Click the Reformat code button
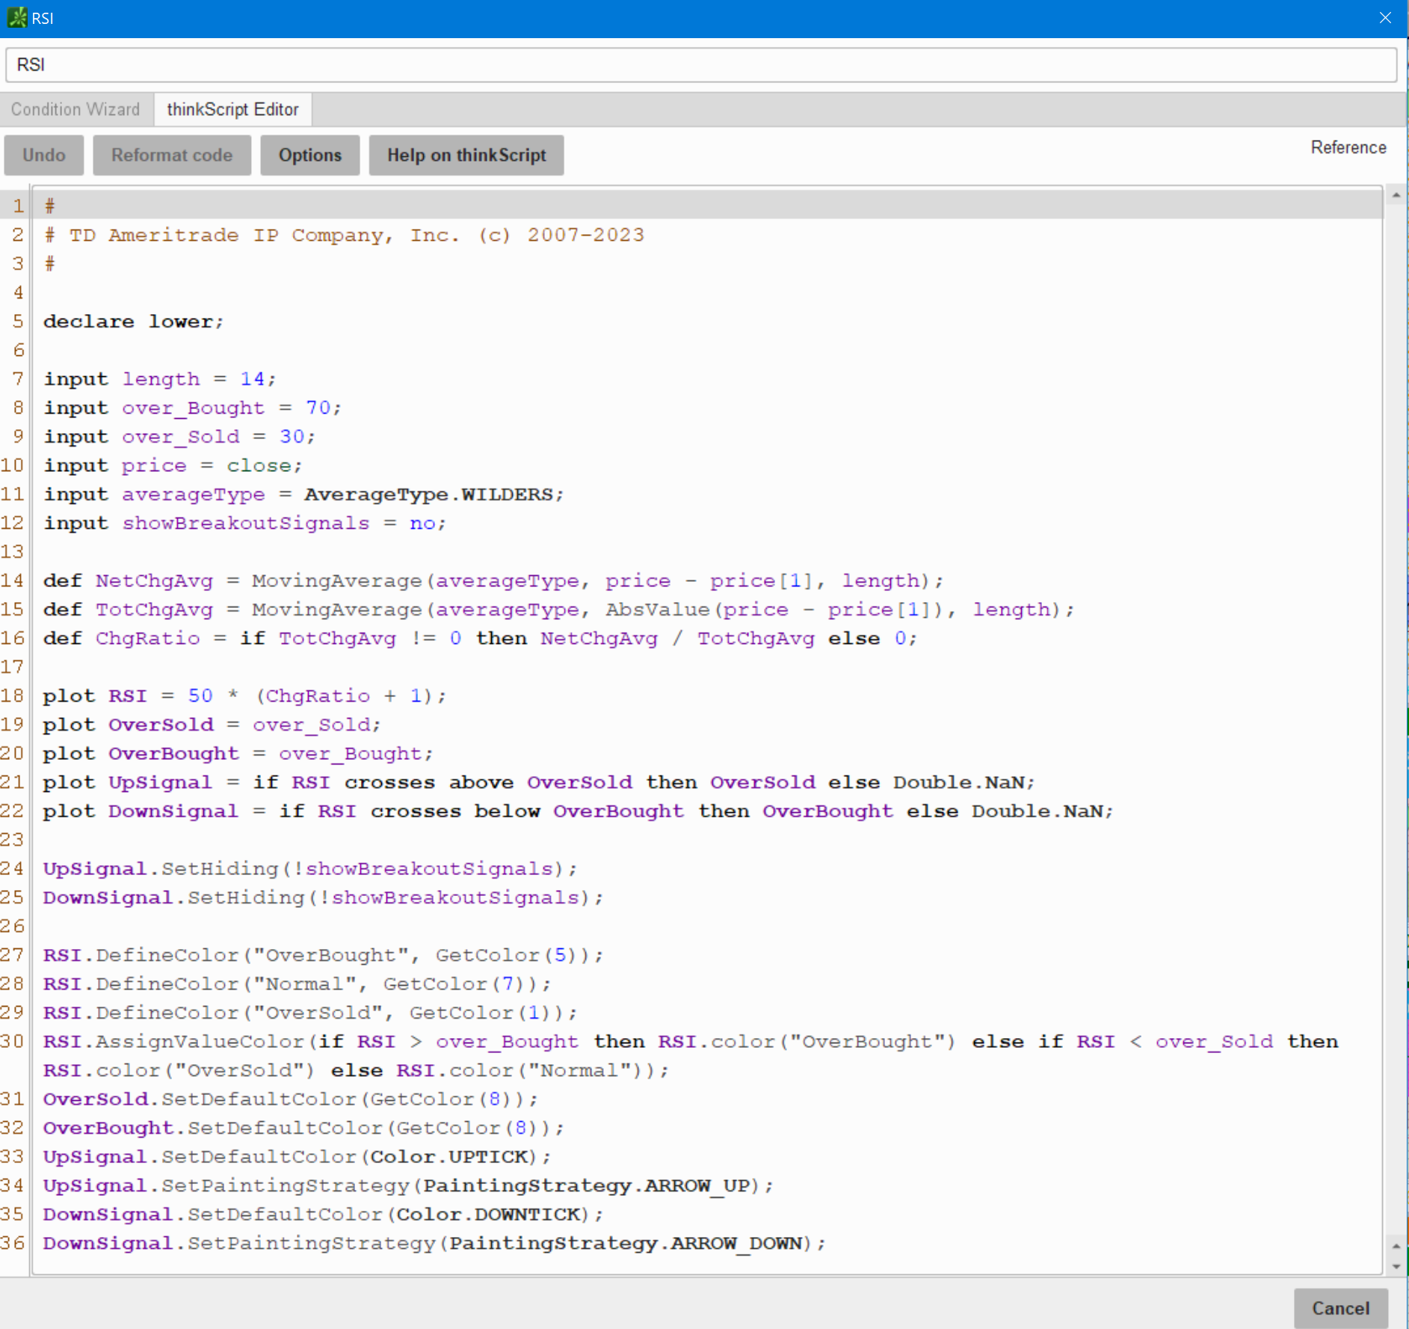The image size is (1409, 1329). coord(172,155)
